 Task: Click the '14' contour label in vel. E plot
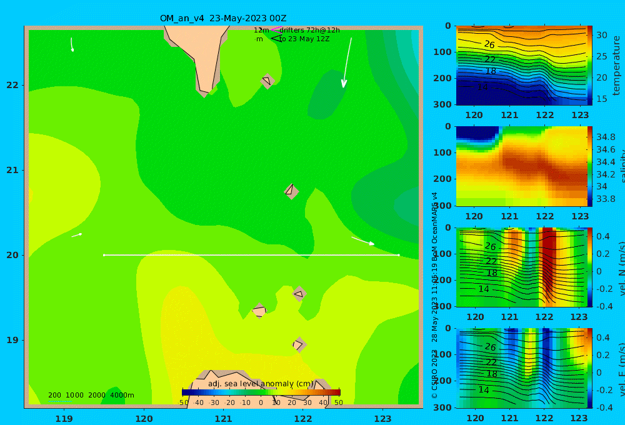(484, 390)
